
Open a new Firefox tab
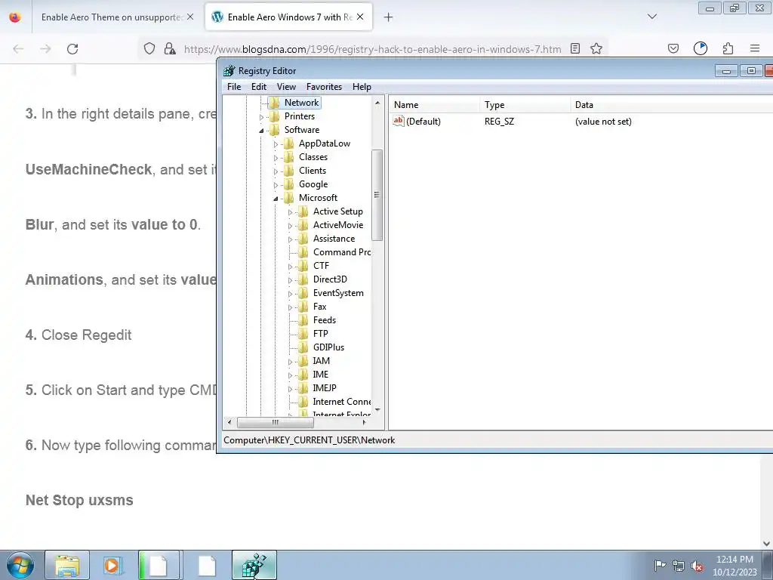[x=389, y=17]
